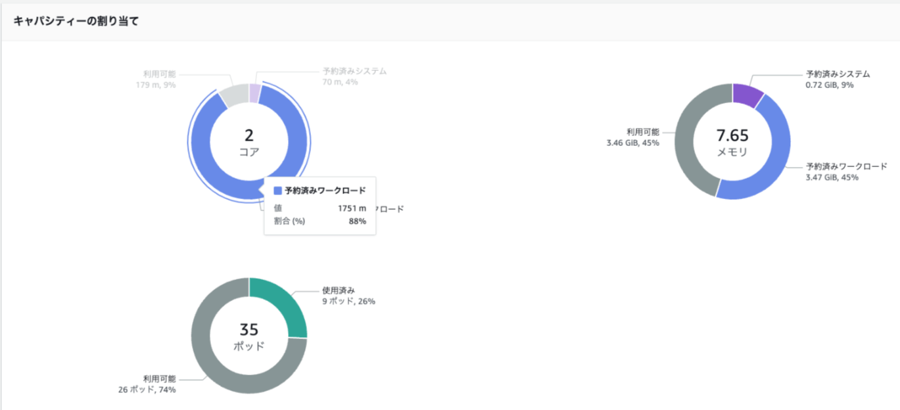Click the memory label 予約済みワークロード 3.47 GiB, 45%
The width and height of the screenshot is (900, 410).
(846, 171)
